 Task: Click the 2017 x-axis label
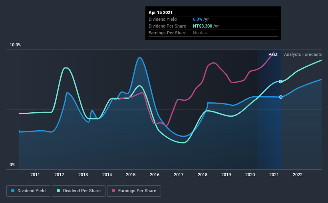(x=179, y=175)
